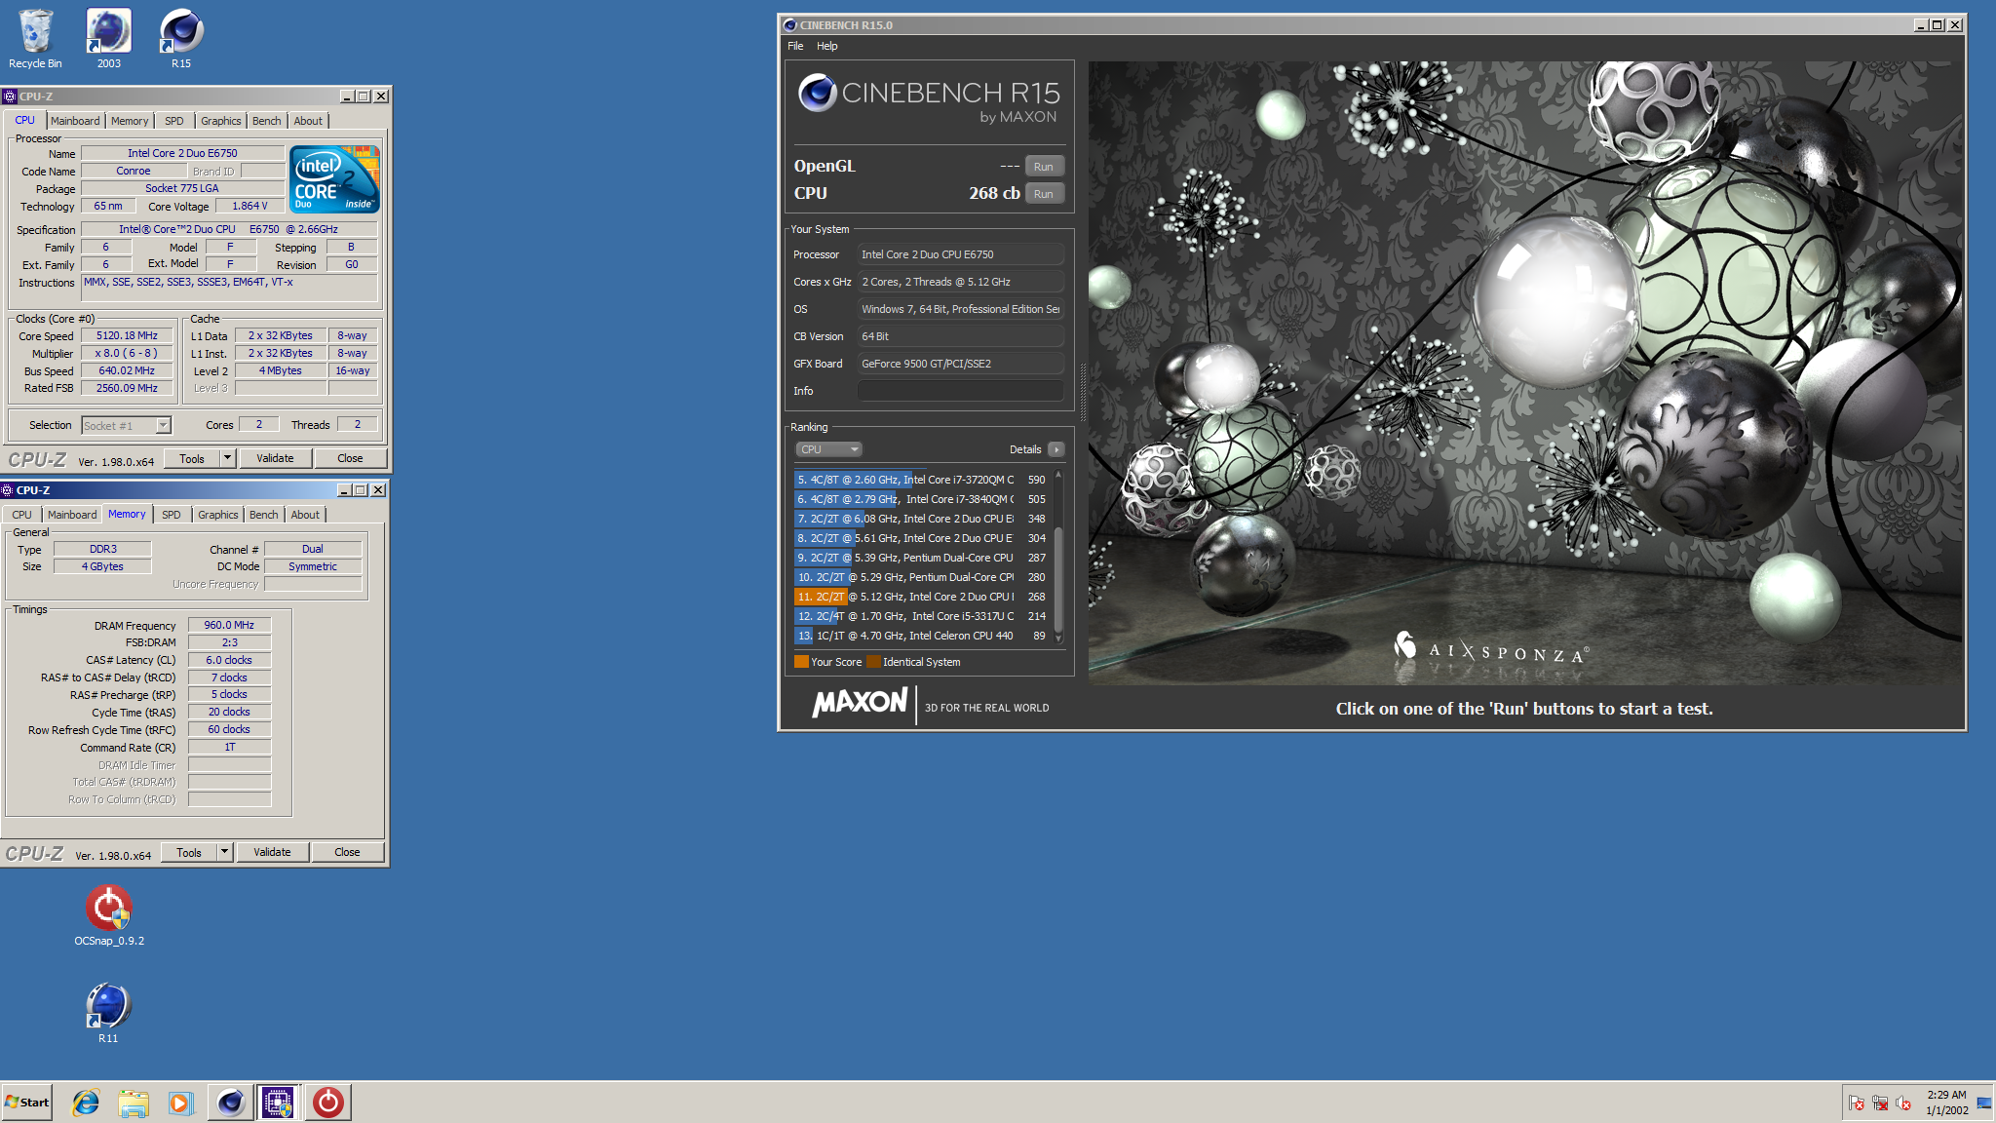Select ranking row 6 Core i7-3840QM
The height and width of the screenshot is (1123, 1996).
(x=921, y=499)
